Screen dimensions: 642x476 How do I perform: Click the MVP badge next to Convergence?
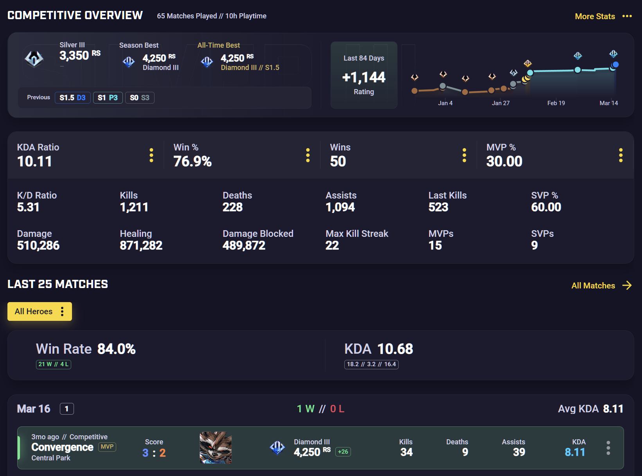point(107,447)
